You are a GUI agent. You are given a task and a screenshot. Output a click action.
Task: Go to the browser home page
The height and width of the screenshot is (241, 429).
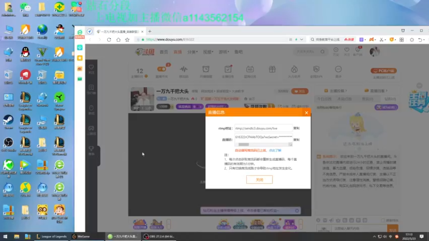click(x=118, y=40)
